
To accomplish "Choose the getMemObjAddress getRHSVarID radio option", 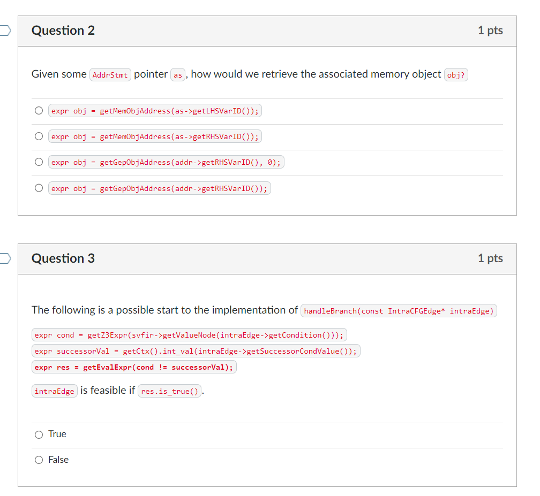I will 39,136.
